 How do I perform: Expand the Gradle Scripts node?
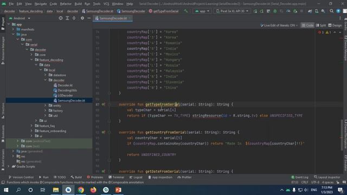(x=9, y=166)
